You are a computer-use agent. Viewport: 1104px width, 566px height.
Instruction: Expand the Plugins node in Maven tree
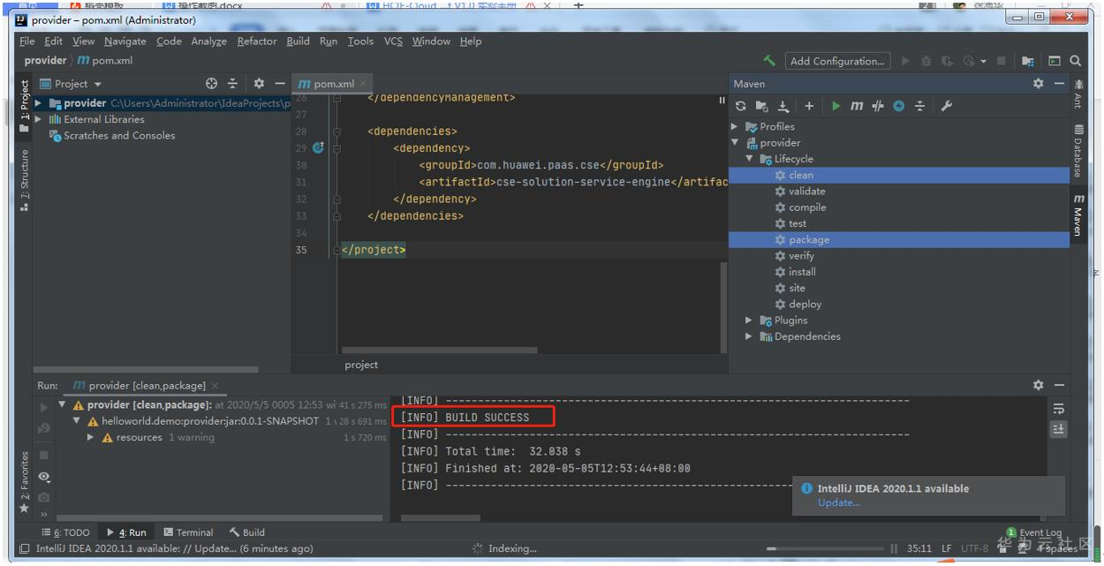pos(749,321)
